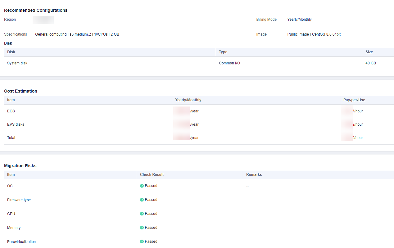
Task: Click the Type column header in Disk table
Action: click(223, 52)
